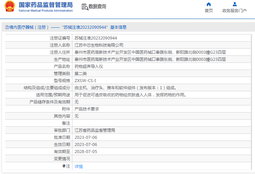This screenshot has height=174, width=255.
Task: Click the 附件 row label
Action: [66, 109]
